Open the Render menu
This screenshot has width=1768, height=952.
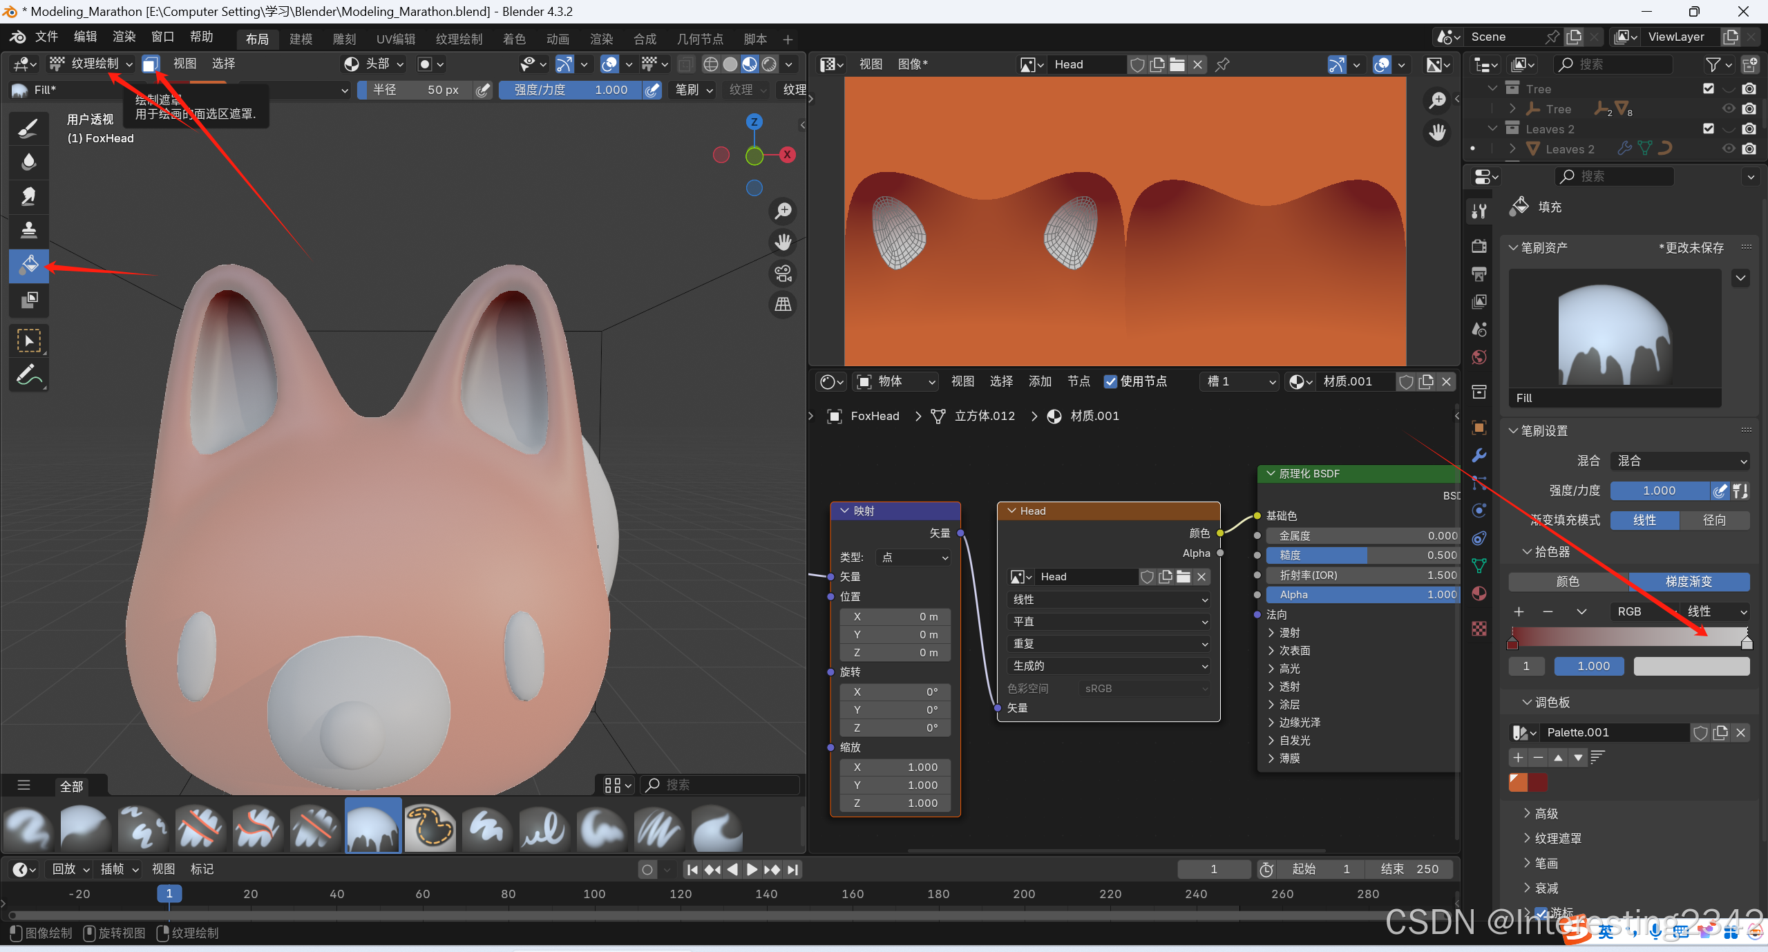click(124, 37)
